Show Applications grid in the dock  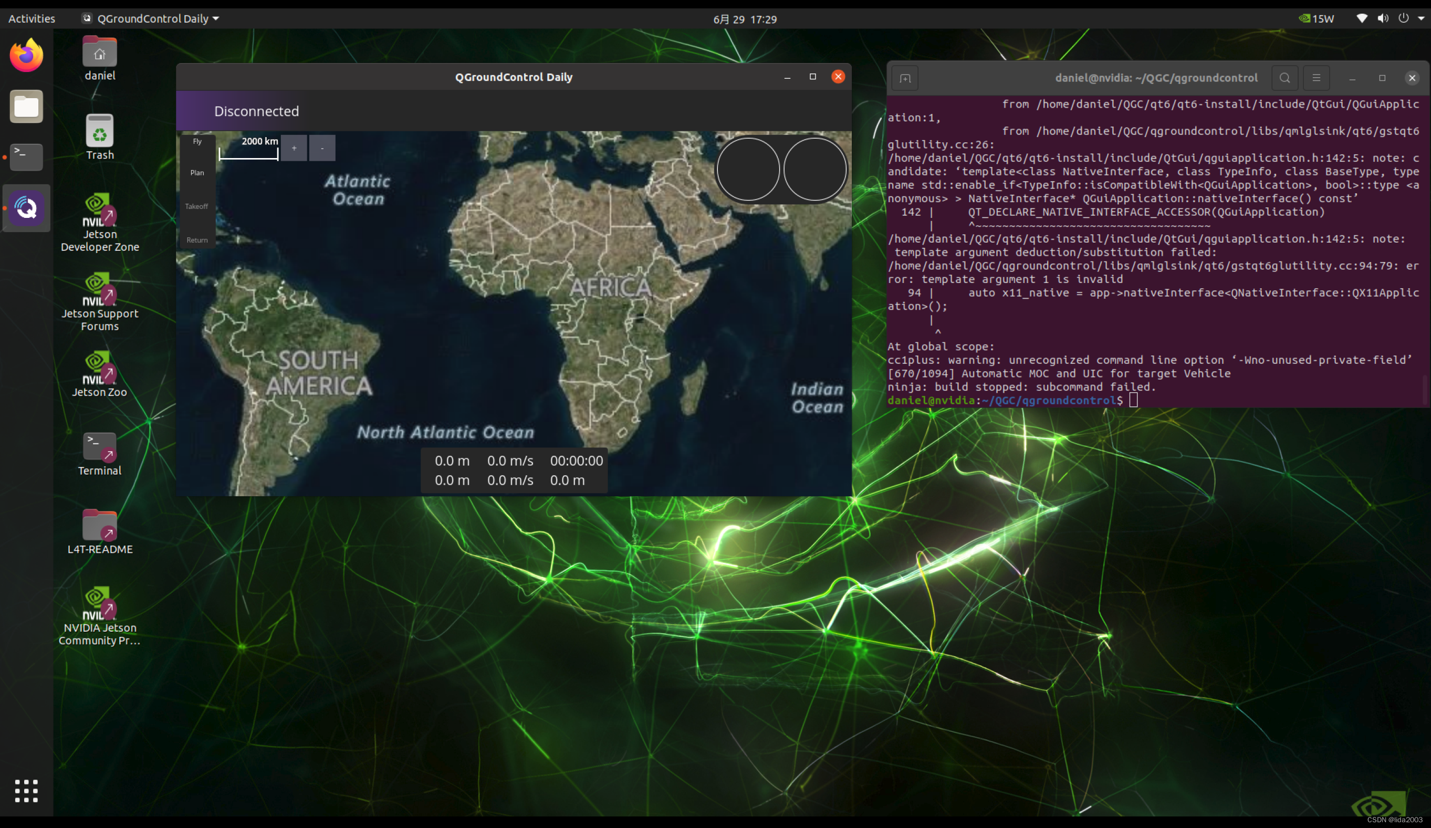tap(26, 791)
